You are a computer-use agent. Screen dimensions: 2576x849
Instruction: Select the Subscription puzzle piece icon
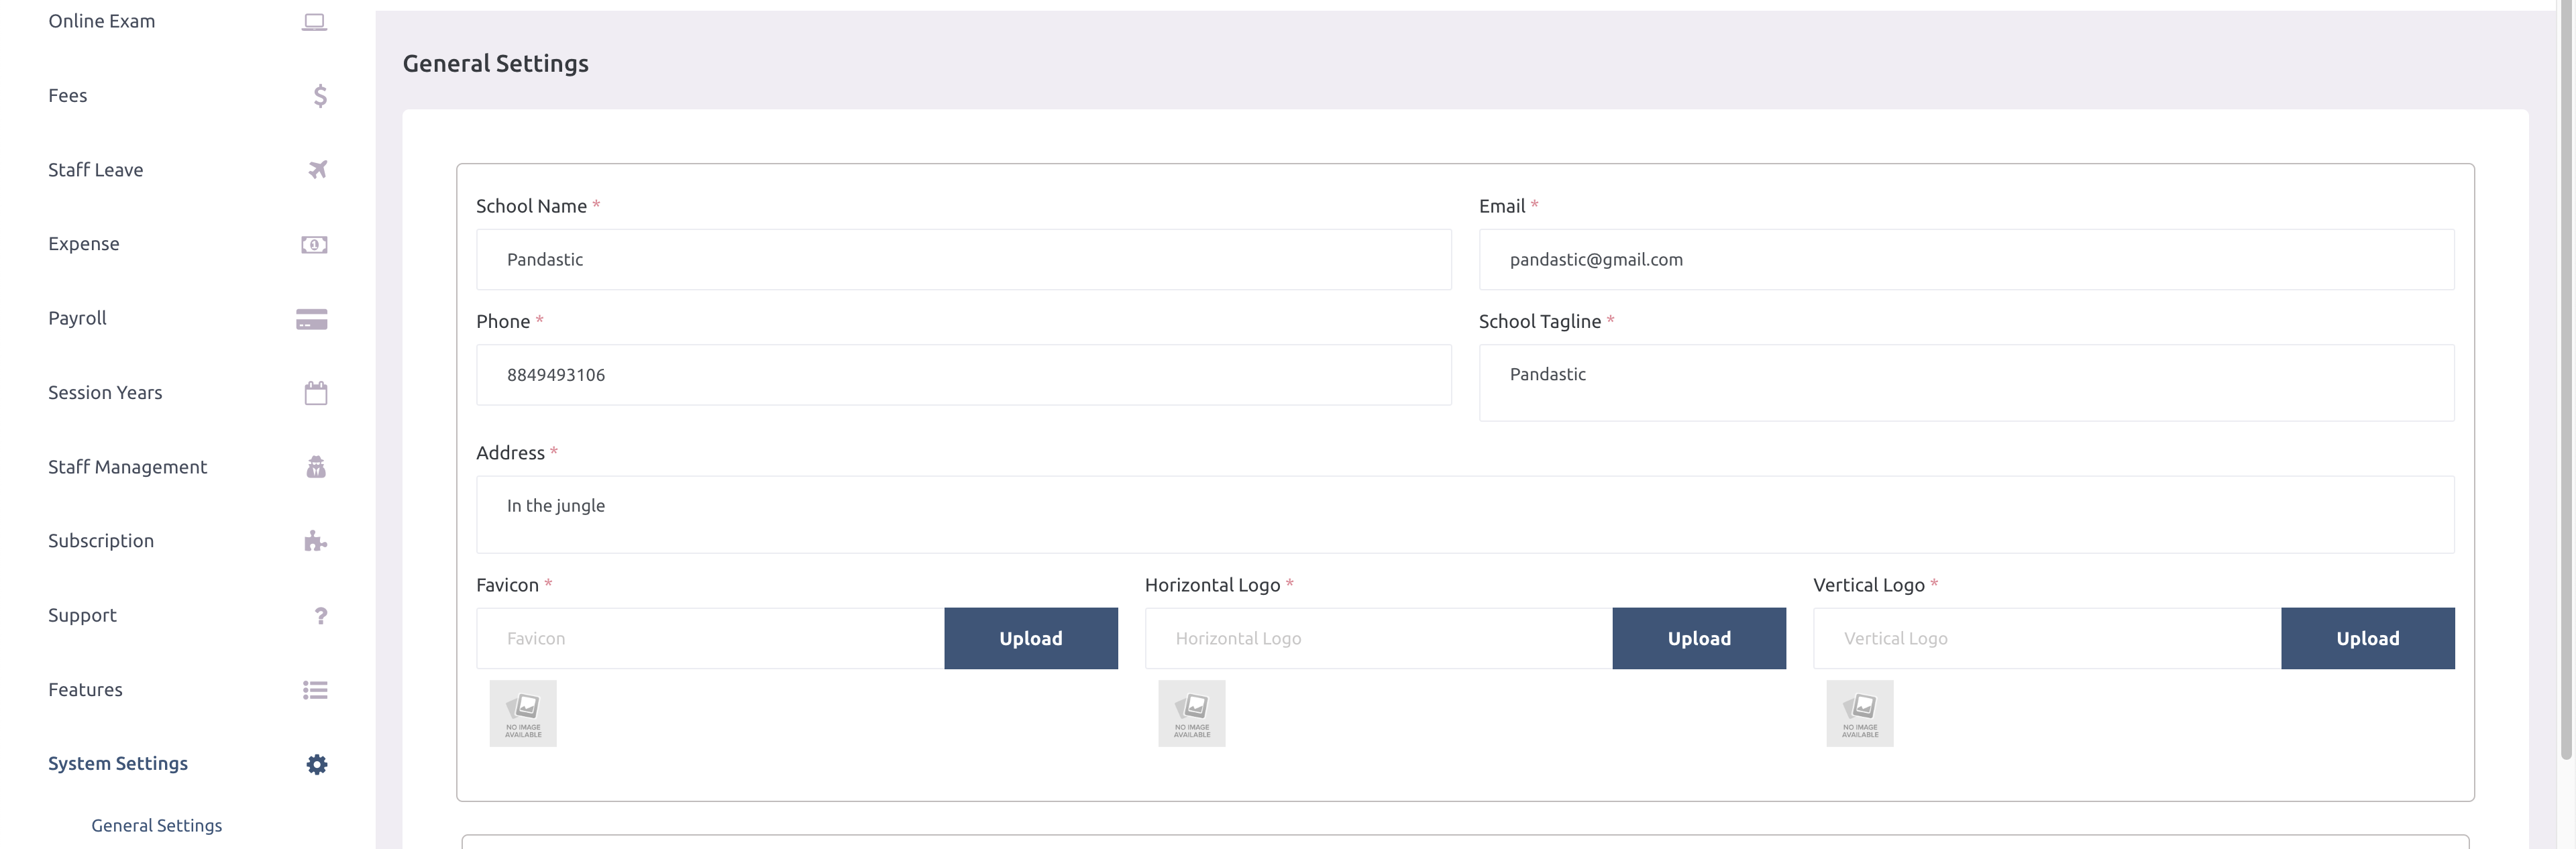click(316, 541)
